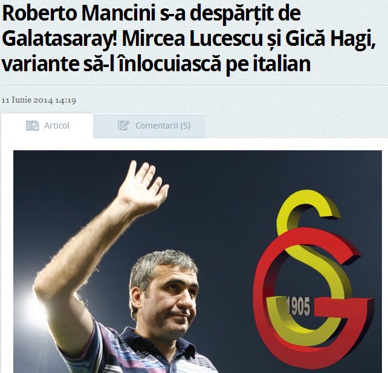Click the word italian ending the headline

pyautogui.click(x=282, y=64)
